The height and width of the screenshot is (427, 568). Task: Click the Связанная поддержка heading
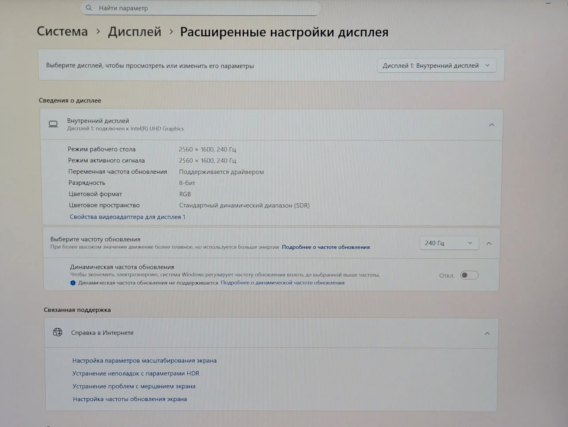77,310
